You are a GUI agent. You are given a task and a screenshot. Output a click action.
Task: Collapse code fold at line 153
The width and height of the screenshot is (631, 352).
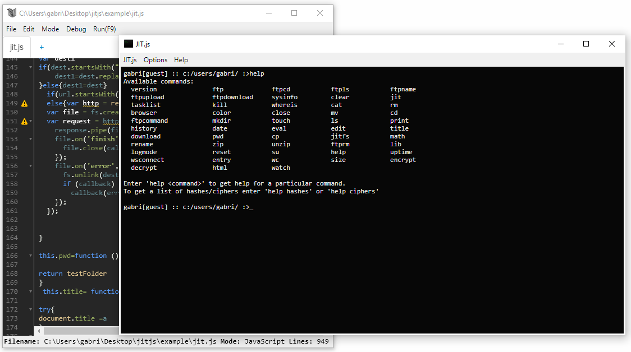30,139
